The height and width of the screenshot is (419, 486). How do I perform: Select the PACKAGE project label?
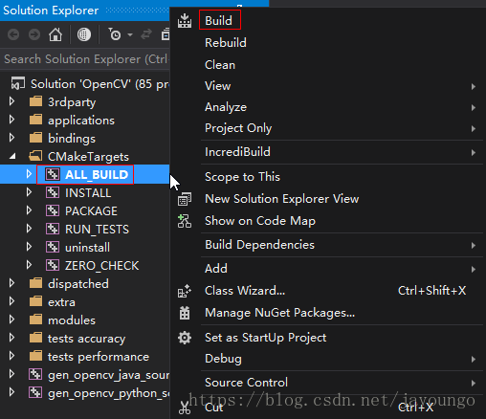(x=91, y=211)
